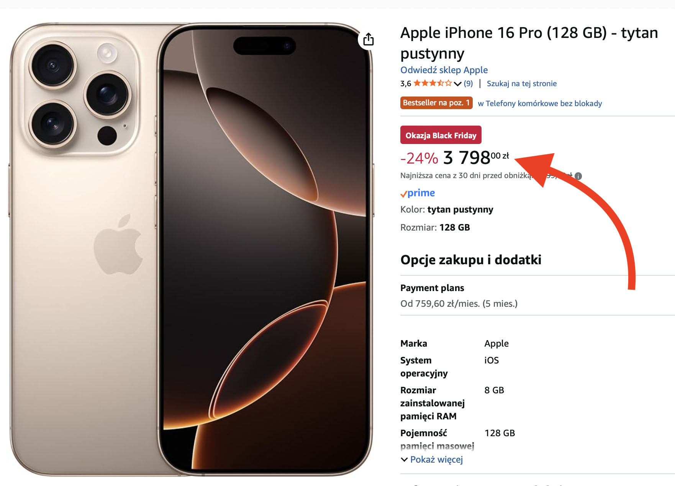The height and width of the screenshot is (486, 675).
Task: Click the 3 798 zł price
Action: [476, 157]
